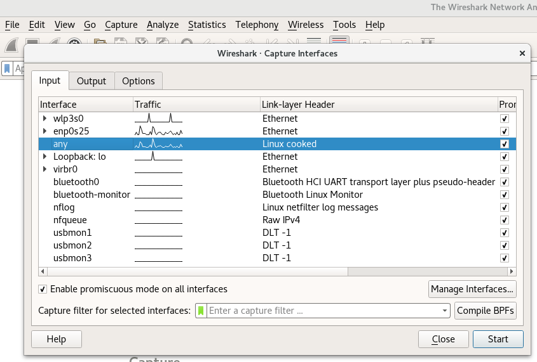Image resolution: width=537 pixels, height=362 pixels.
Task: Click the display filter bookmark icon
Action: 7,68
